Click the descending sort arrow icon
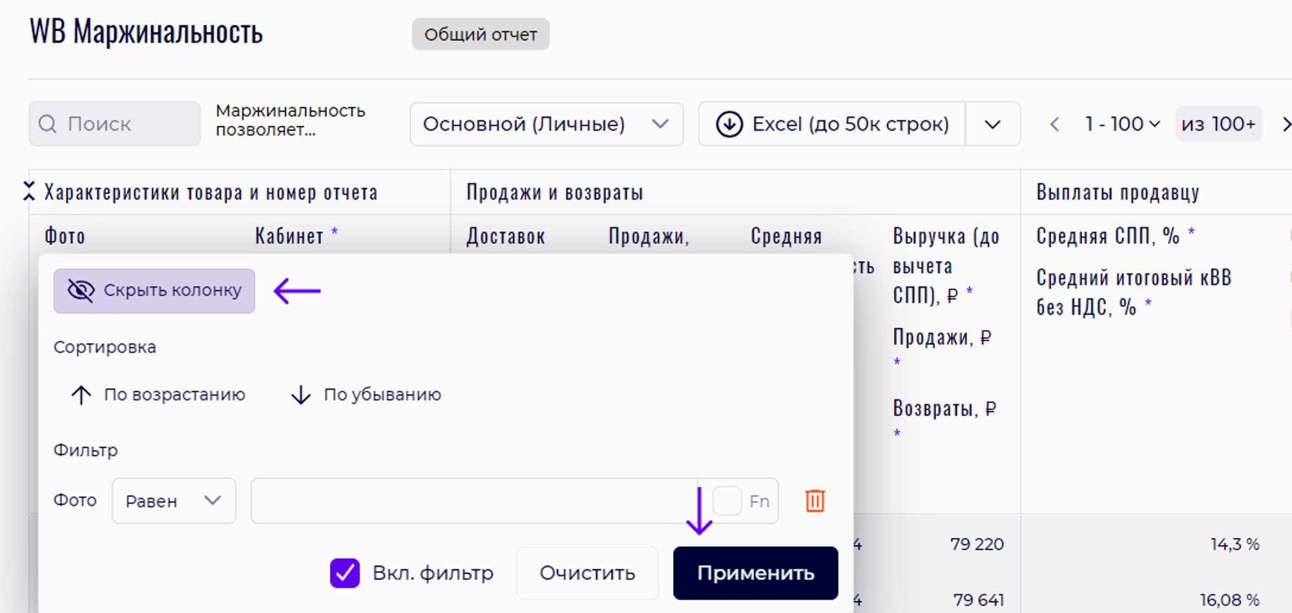 (x=301, y=395)
